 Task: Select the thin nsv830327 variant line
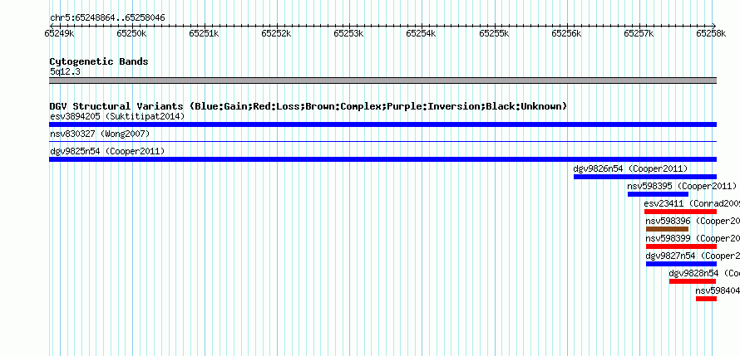click(x=382, y=141)
